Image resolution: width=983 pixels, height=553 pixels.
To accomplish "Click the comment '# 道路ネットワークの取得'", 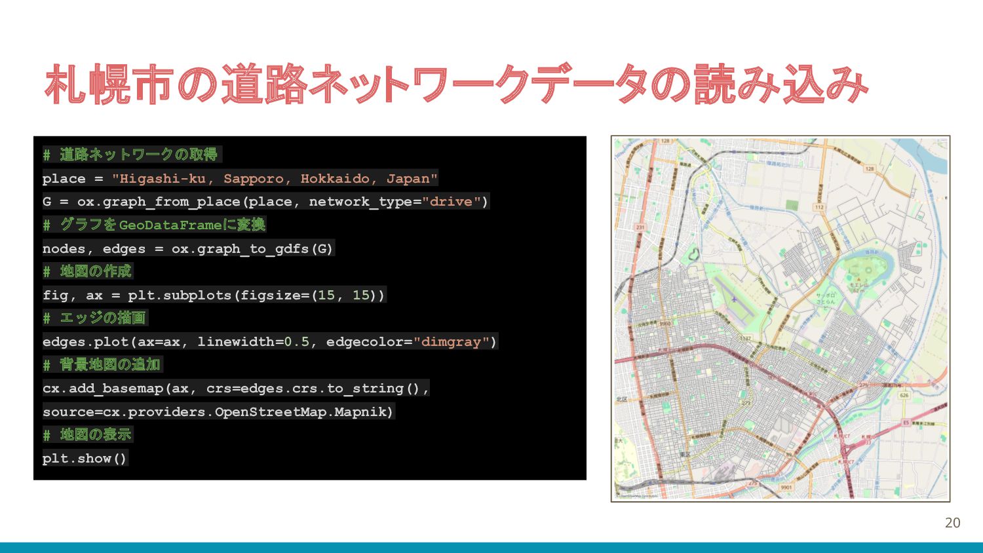I will (x=131, y=155).
